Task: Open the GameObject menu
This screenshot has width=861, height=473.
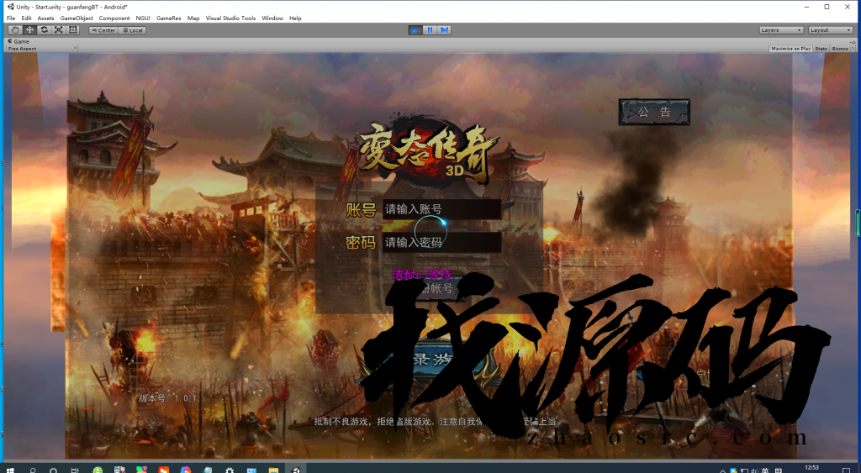Action: click(77, 18)
